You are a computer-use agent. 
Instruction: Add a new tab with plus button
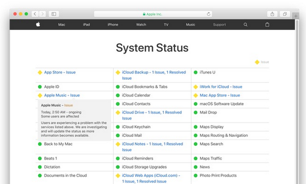point(296,16)
